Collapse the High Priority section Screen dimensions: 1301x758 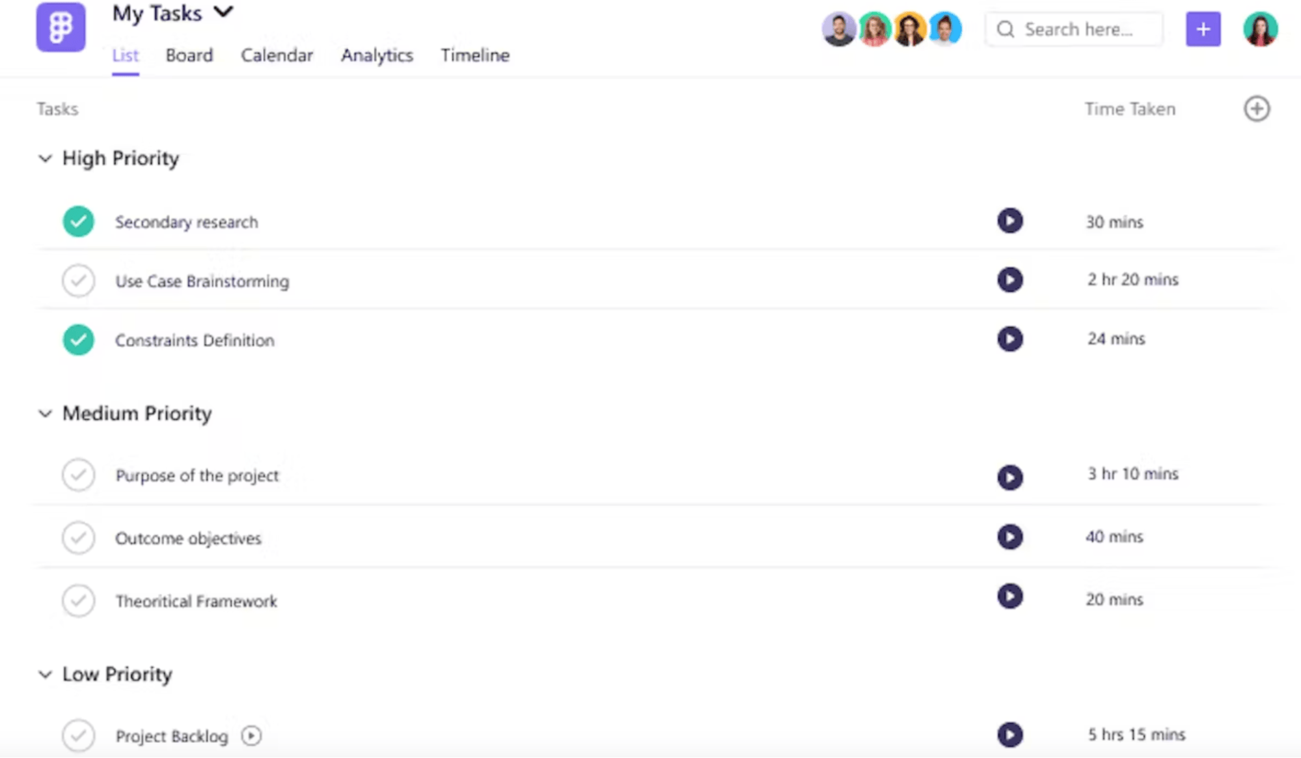(x=44, y=158)
